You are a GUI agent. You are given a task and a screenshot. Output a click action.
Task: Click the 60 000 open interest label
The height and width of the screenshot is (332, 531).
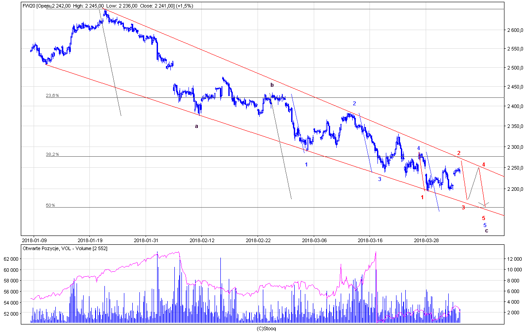[12, 270]
